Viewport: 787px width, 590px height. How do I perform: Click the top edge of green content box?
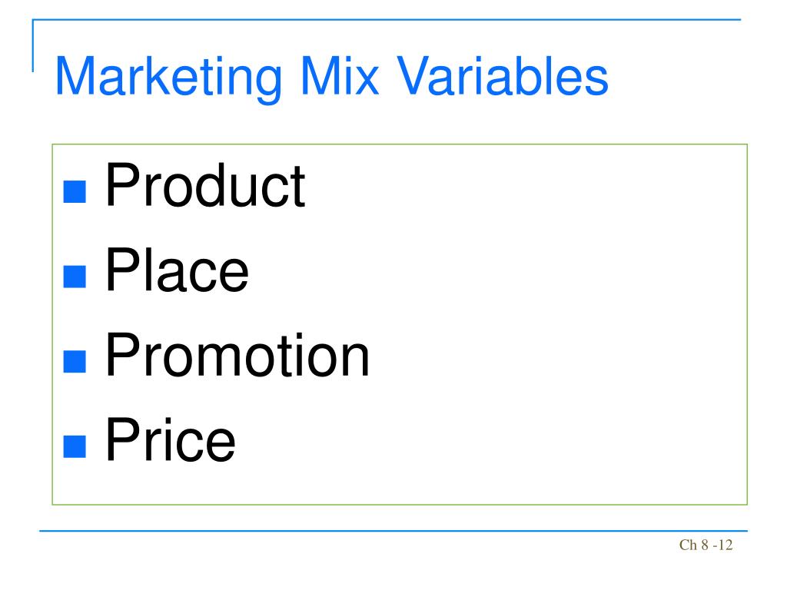click(x=400, y=144)
